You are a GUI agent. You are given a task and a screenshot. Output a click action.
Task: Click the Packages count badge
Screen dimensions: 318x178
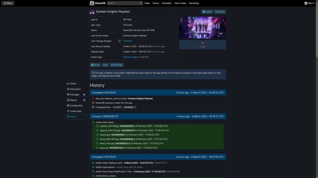84,95
